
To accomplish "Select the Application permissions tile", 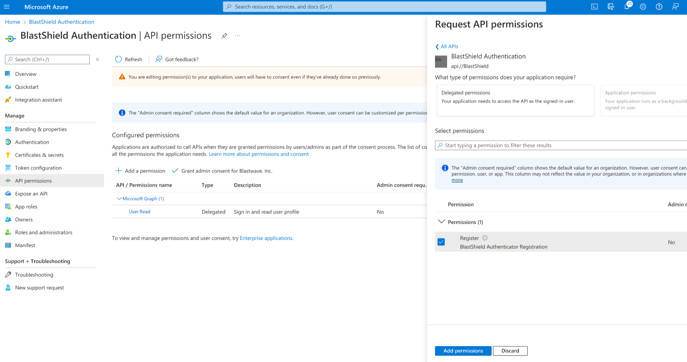I will pos(643,100).
